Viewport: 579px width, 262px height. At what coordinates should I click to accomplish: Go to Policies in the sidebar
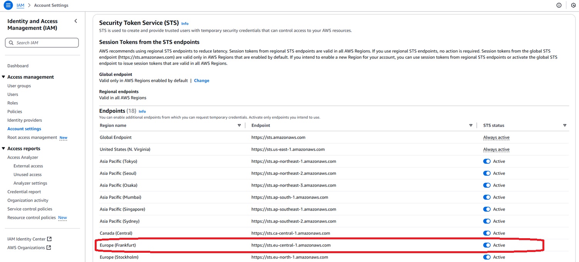(15, 111)
